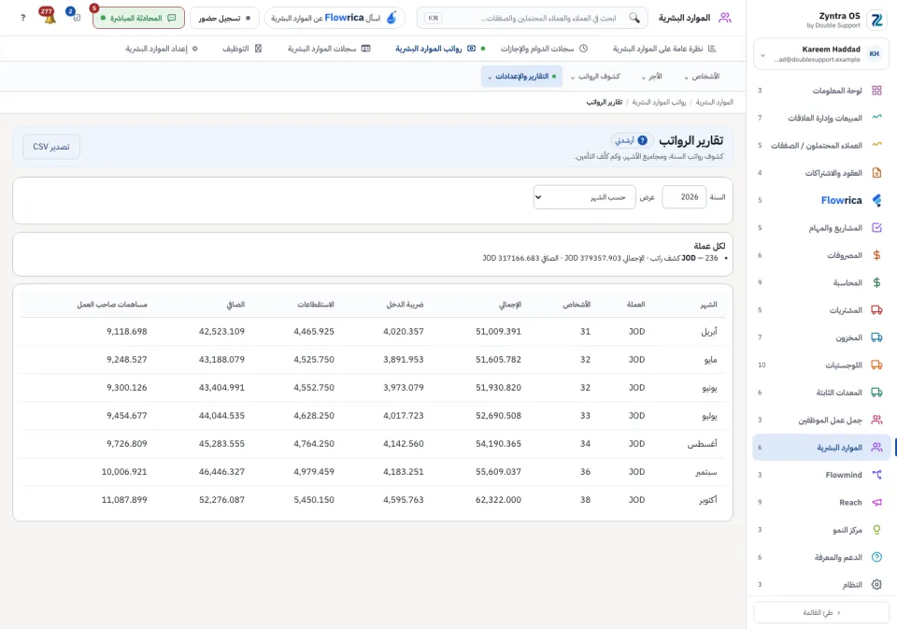897x629 pixels.
Task: Open growth center lightbulb icon
Action: (876, 529)
